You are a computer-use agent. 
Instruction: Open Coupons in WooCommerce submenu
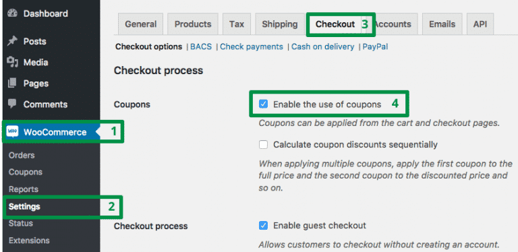[x=26, y=172]
